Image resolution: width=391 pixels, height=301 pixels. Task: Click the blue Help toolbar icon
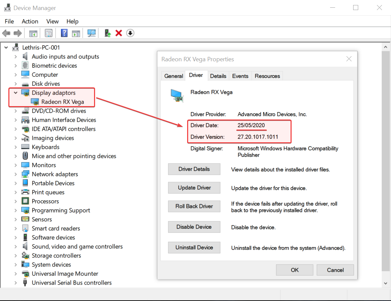pos(64,33)
